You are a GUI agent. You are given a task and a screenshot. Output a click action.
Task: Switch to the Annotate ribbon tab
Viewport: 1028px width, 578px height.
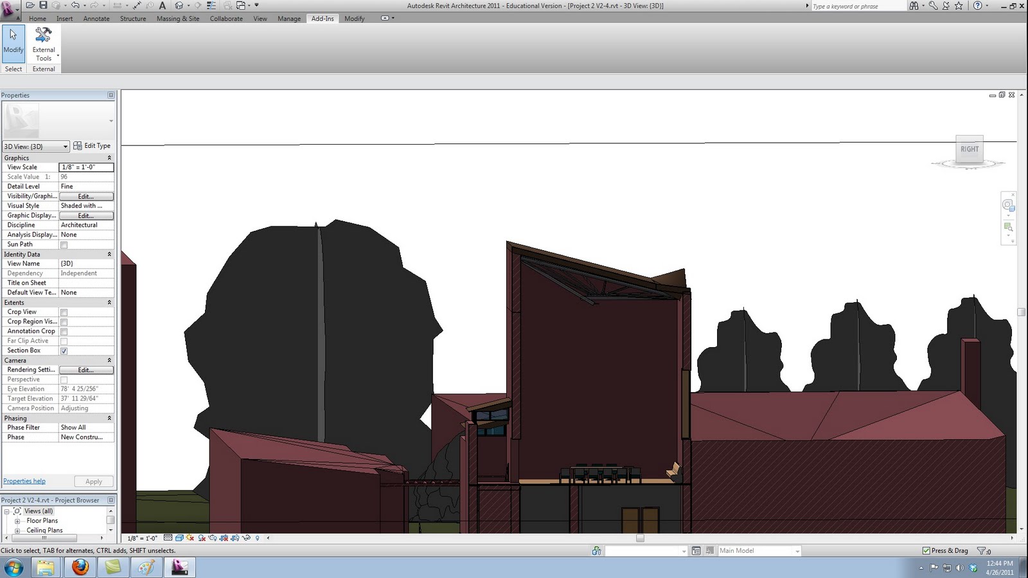(x=96, y=19)
